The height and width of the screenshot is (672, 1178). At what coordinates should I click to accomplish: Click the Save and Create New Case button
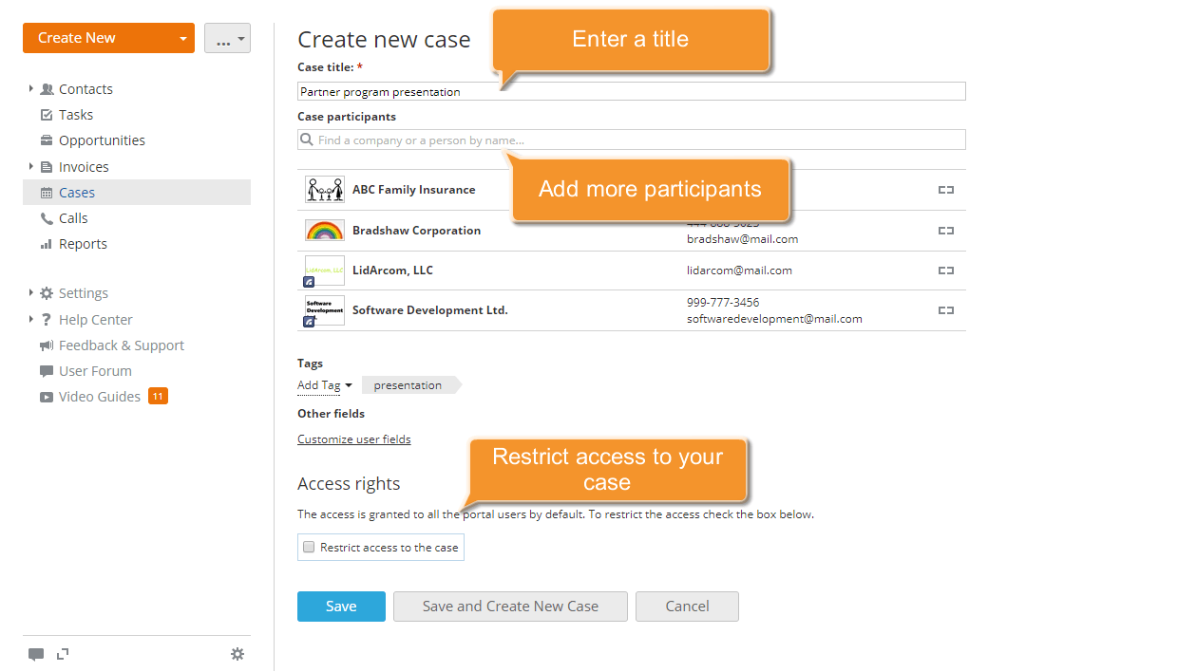pos(510,607)
